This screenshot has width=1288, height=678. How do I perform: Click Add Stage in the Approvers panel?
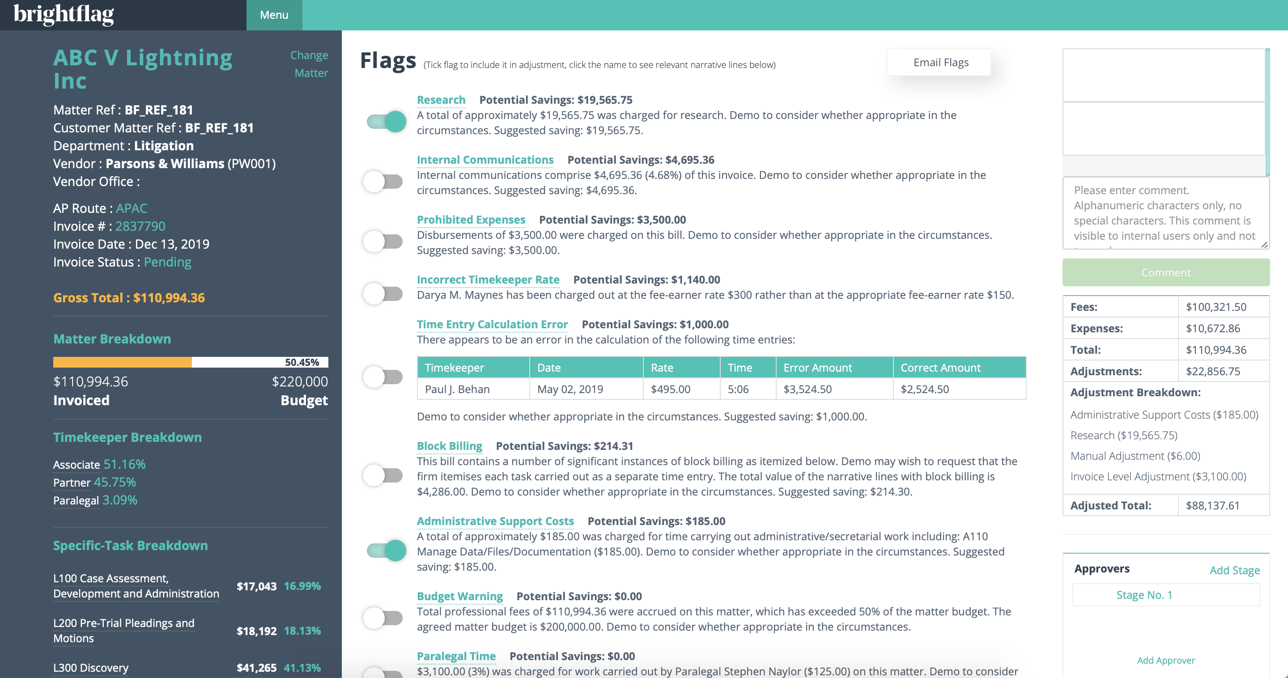point(1235,570)
